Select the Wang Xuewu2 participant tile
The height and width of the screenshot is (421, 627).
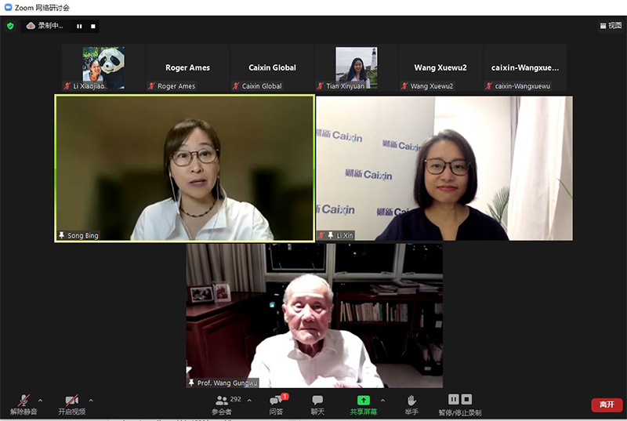pyautogui.click(x=440, y=67)
